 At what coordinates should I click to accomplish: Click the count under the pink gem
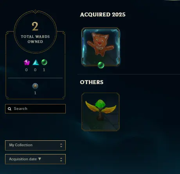click(27, 70)
